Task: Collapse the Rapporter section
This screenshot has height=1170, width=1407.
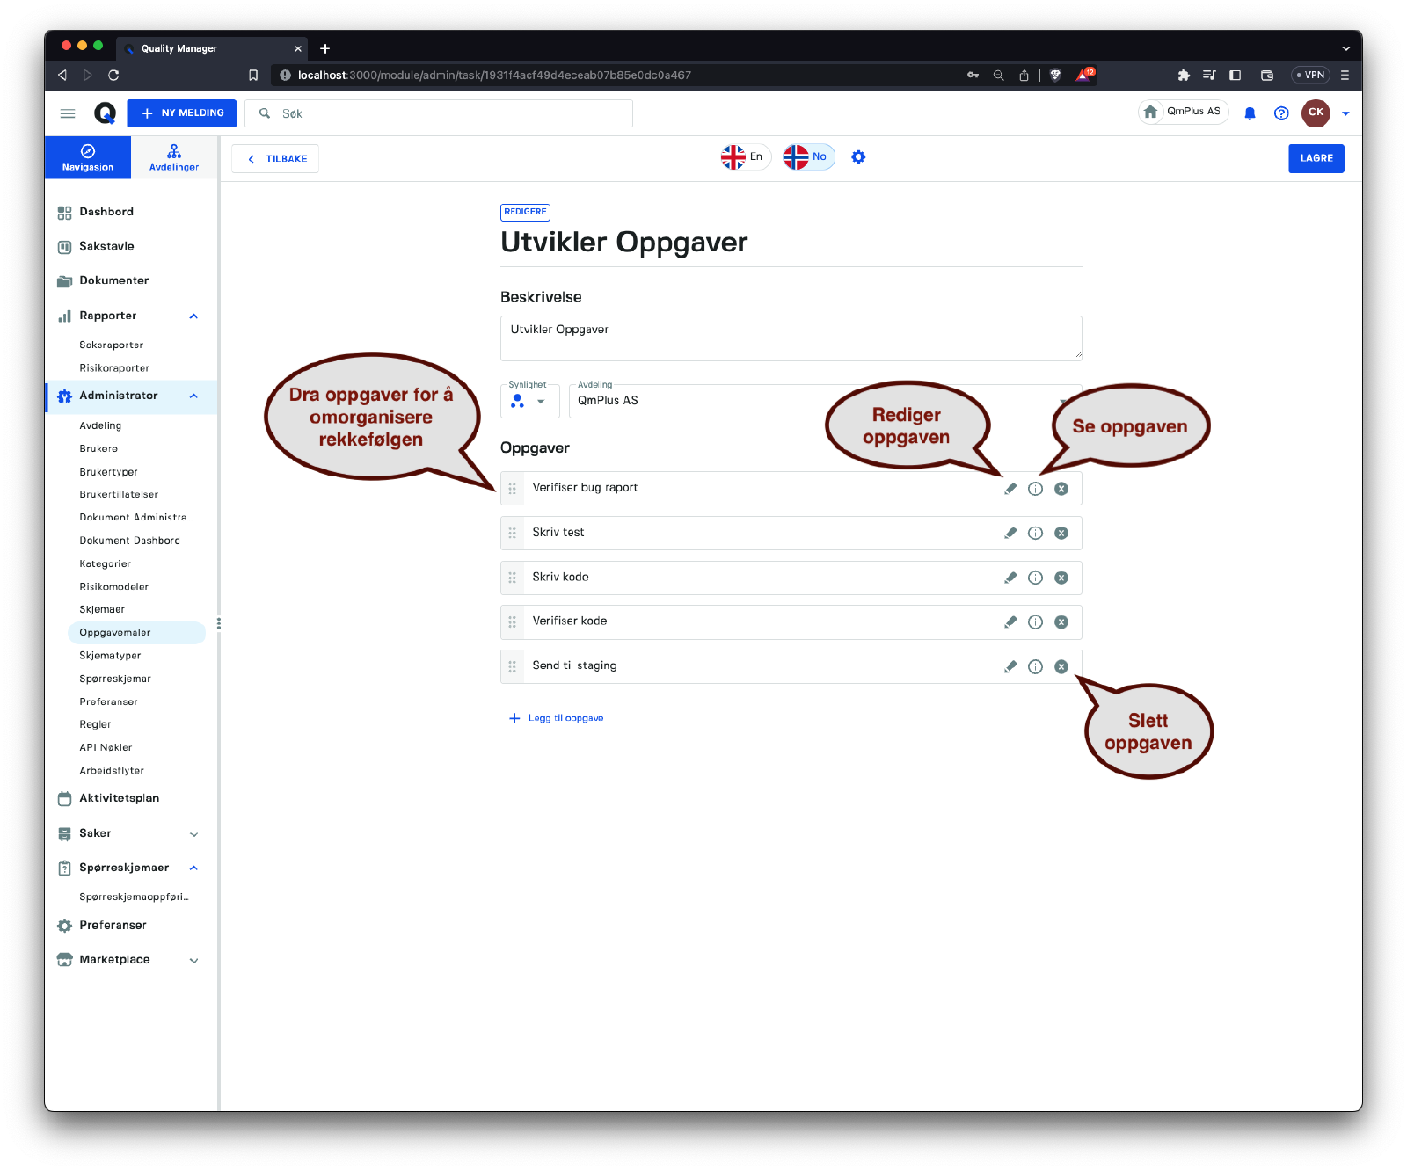Action: [193, 316]
